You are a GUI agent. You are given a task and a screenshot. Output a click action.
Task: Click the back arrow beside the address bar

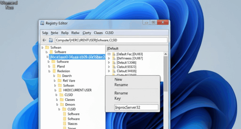tap(44, 40)
